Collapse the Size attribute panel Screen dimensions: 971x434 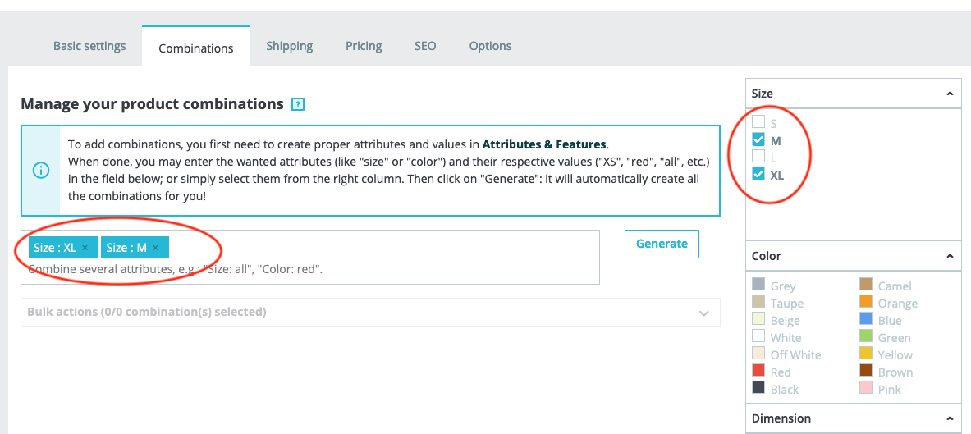[x=950, y=94]
